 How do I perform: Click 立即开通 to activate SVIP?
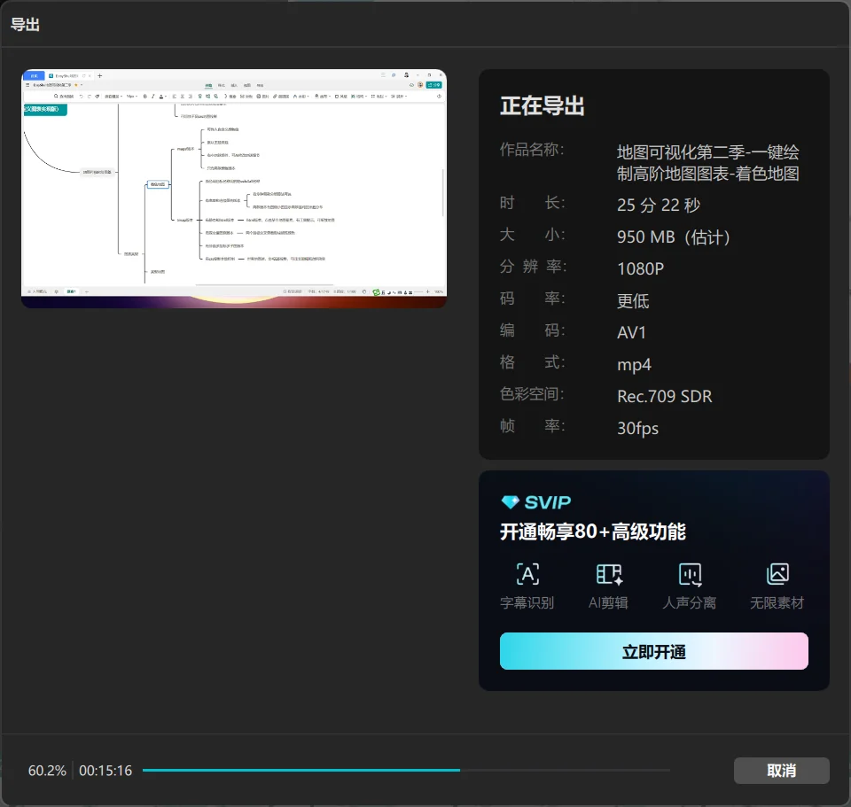click(653, 651)
